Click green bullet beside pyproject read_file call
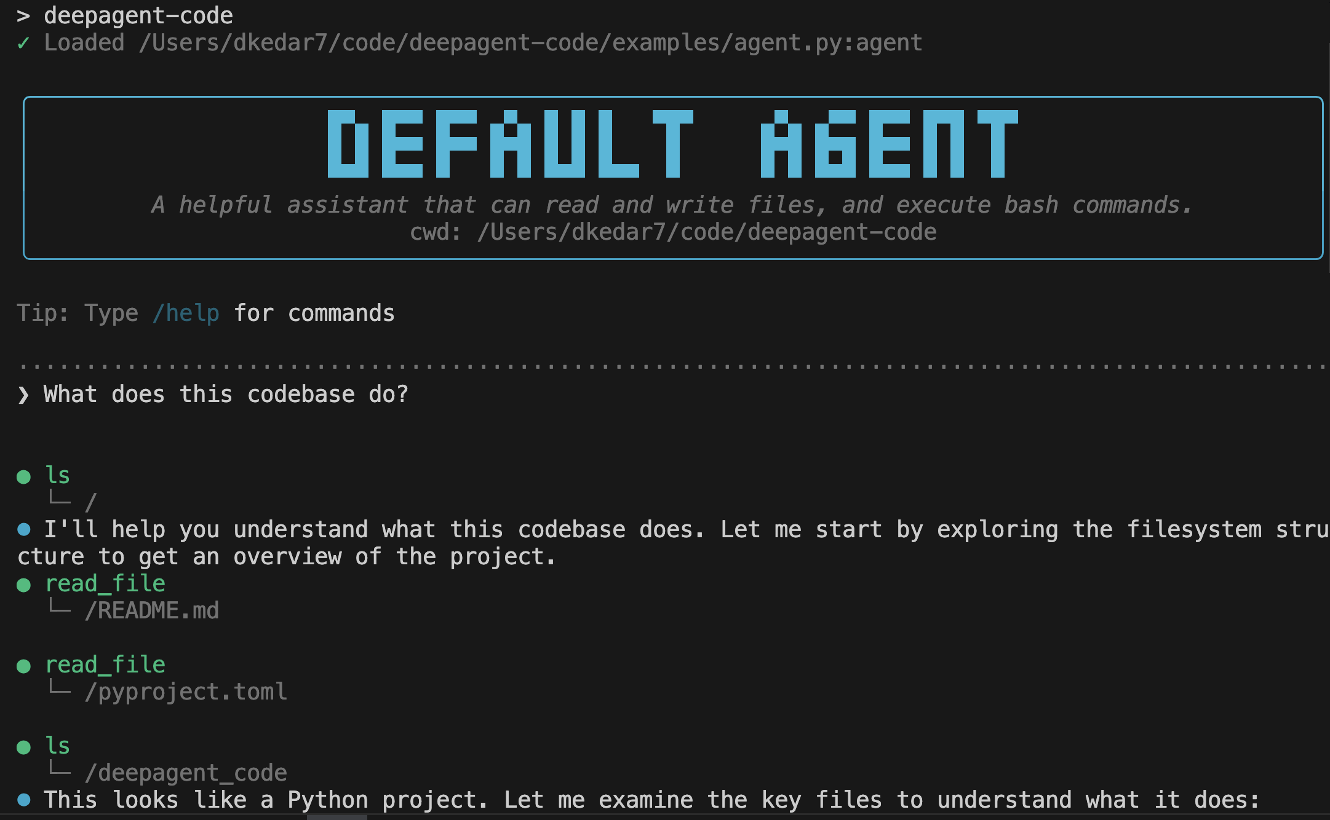The height and width of the screenshot is (820, 1330). pos(24,666)
